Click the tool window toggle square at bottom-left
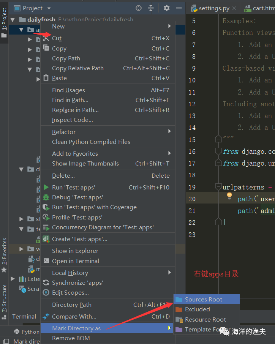This screenshot has height=344, width=275. [x=5, y=341]
